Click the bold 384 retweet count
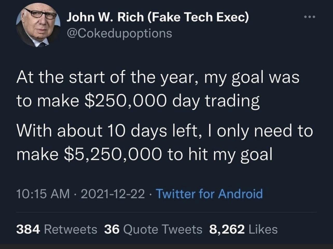 click(x=28, y=229)
